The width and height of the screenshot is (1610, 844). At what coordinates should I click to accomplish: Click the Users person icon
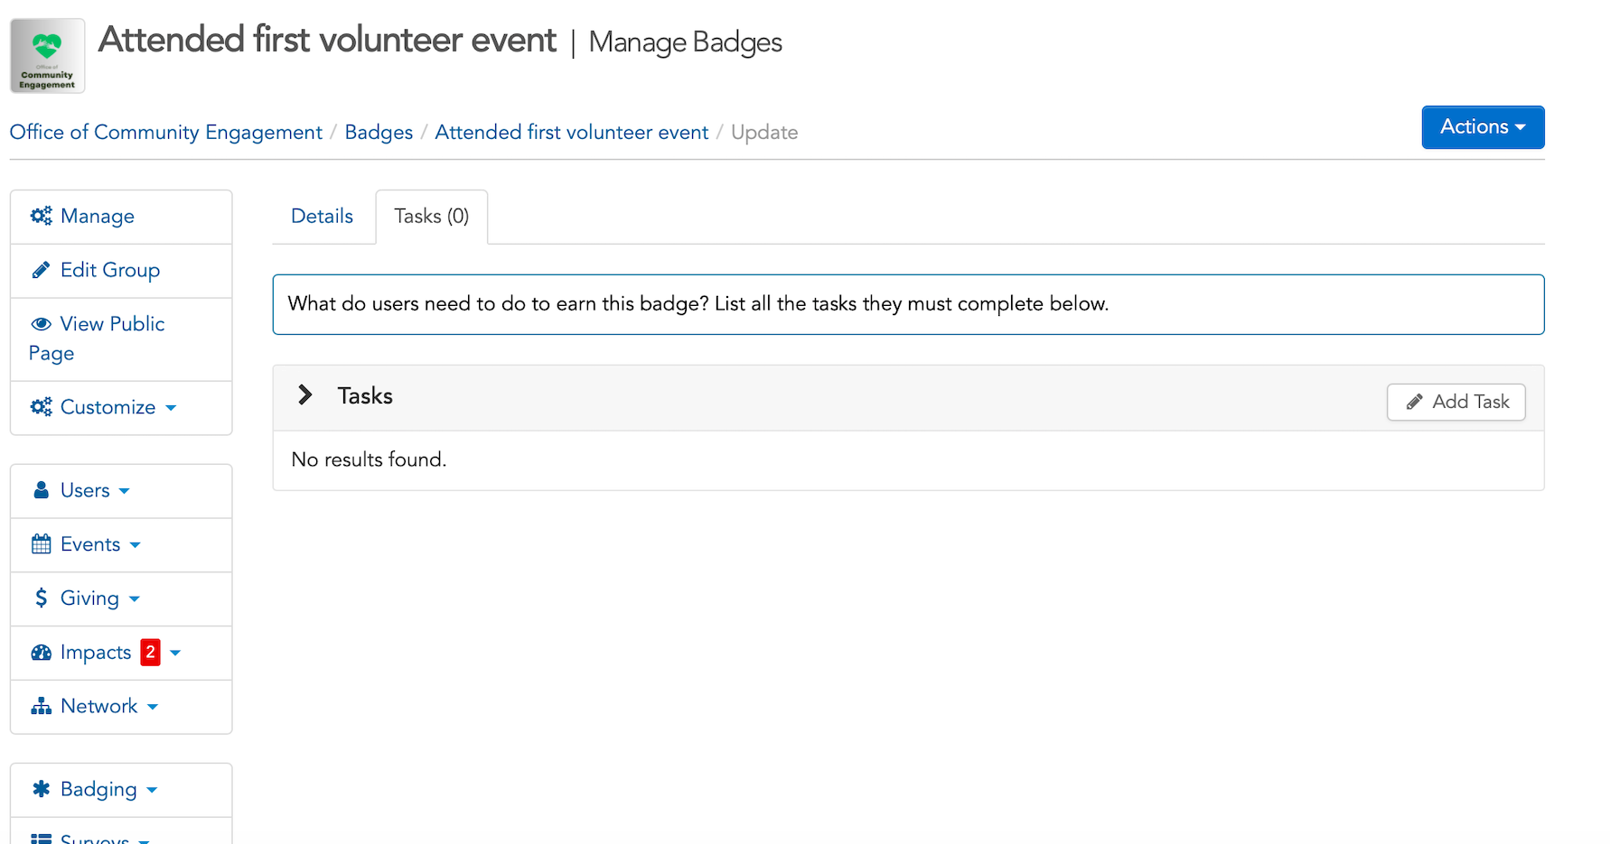pyautogui.click(x=41, y=490)
